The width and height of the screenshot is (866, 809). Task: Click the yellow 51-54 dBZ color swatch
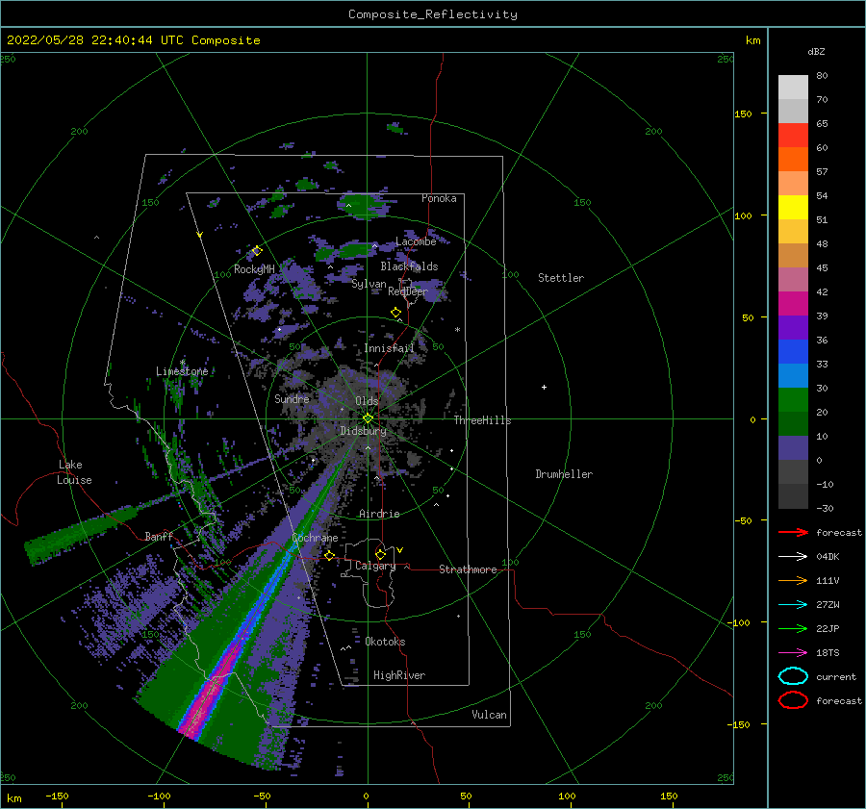coord(793,207)
